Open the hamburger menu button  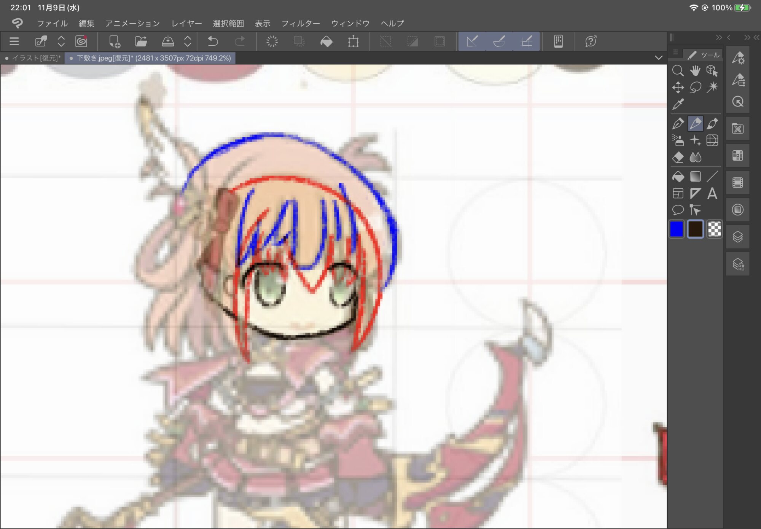pos(14,41)
